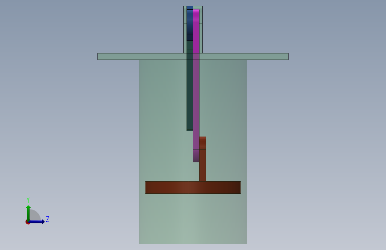386x250 pixels.
Task: Click the Y axis label
Action: coord(28,200)
